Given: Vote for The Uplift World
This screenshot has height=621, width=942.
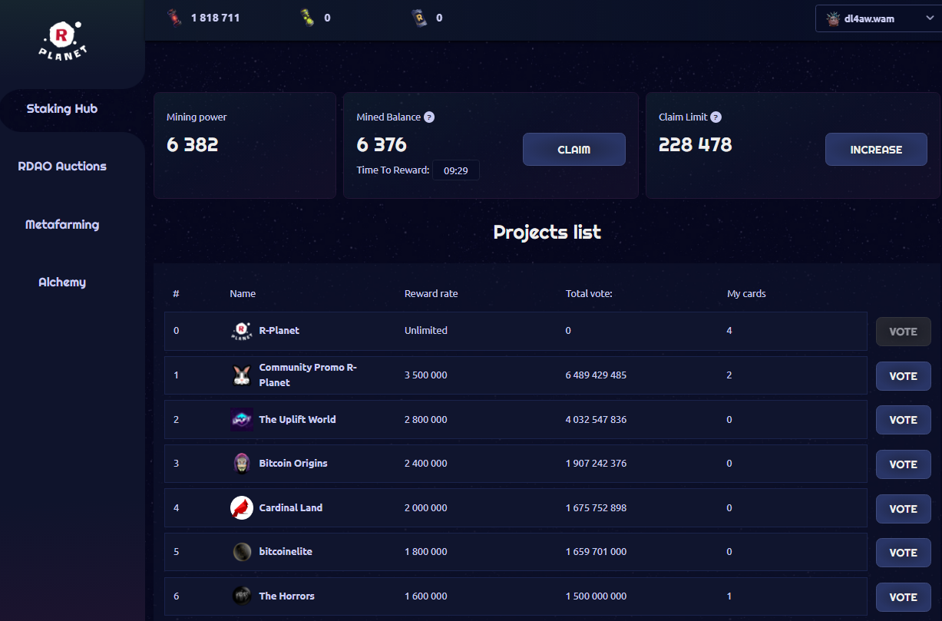Looking at the screenshot, I should pos(904,420).
